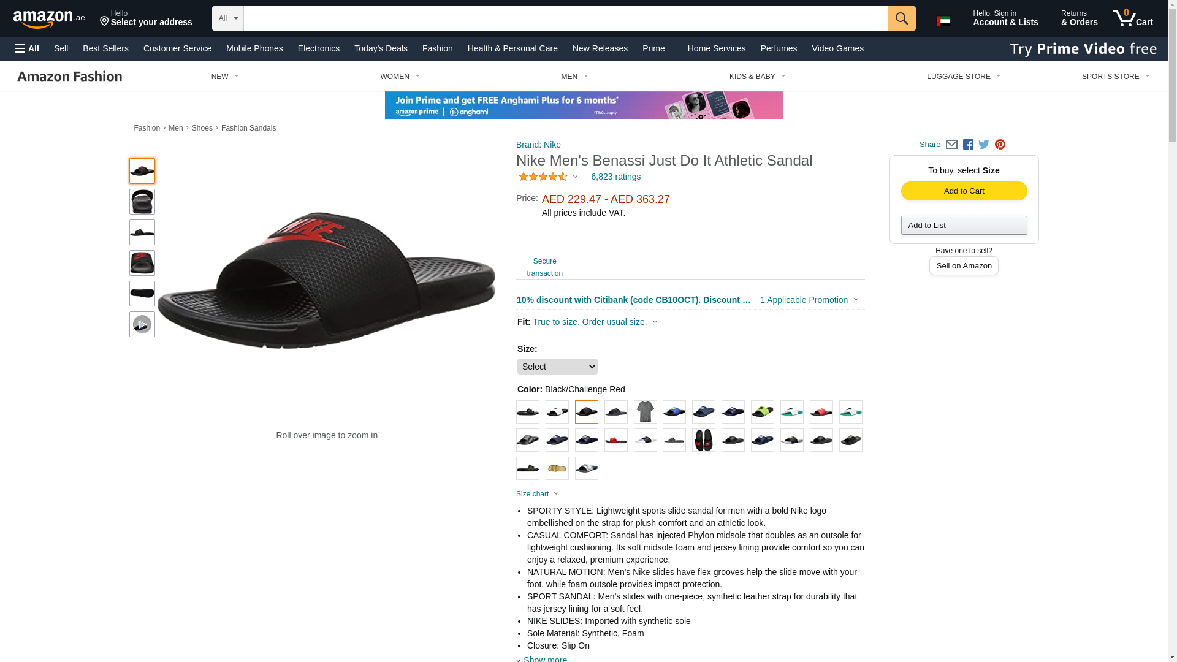Click inside the Amazon search field
This screenshot has height=662, width=1177.
coord(566,18)
